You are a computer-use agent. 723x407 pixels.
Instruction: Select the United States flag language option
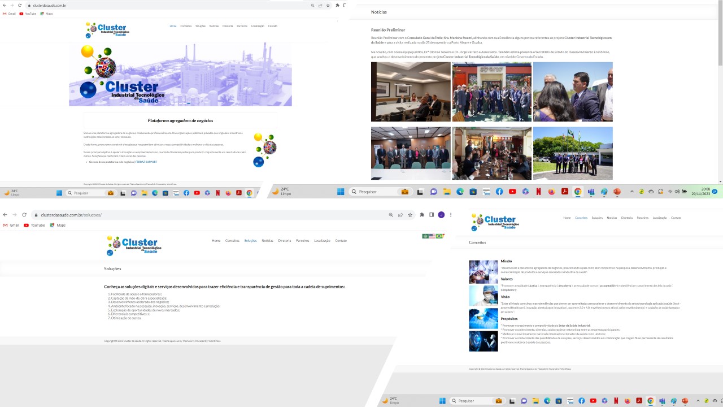coord(433,236)
